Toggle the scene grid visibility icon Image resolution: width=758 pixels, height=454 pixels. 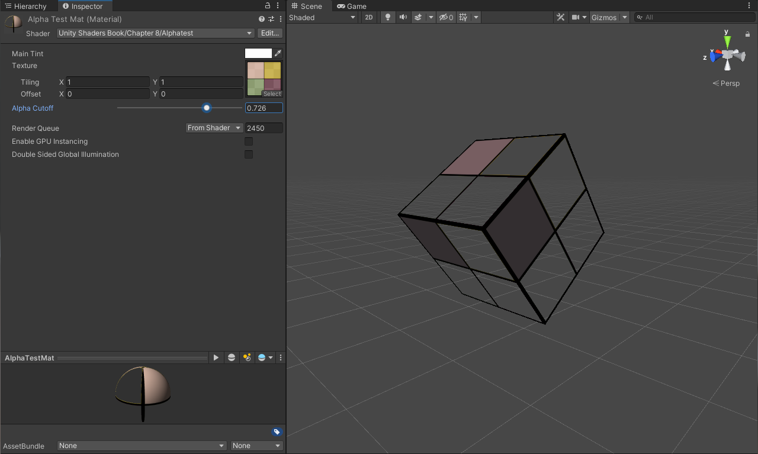point(463,18)
